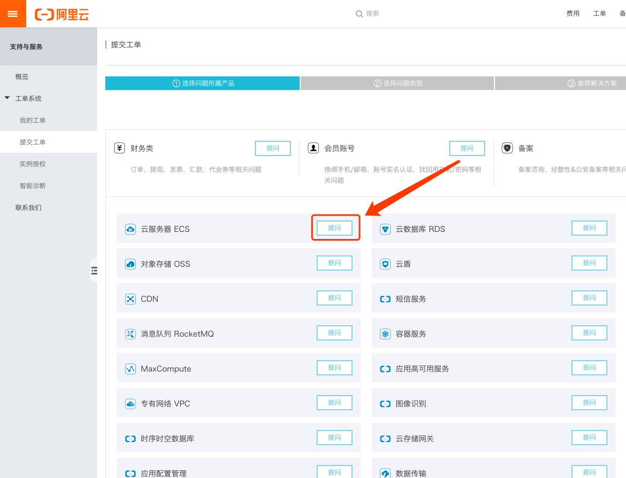Click 提问 for 应用配置管理
Image resolution: width=626 pixels, height=478 pixels.
coord(335,471)
